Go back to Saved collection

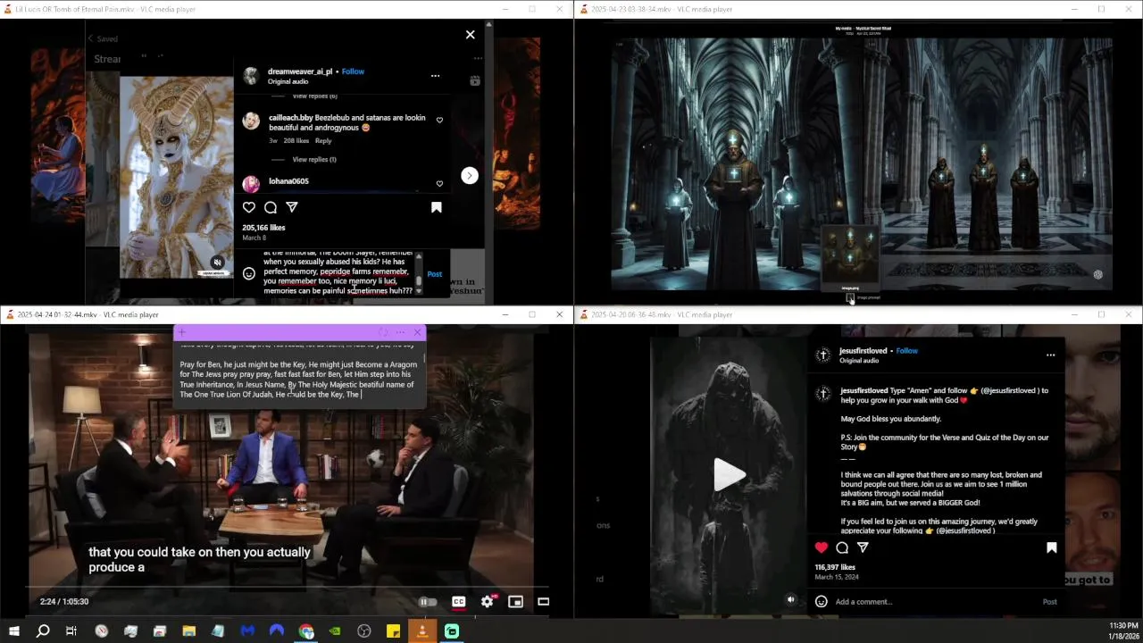(102, 39)
